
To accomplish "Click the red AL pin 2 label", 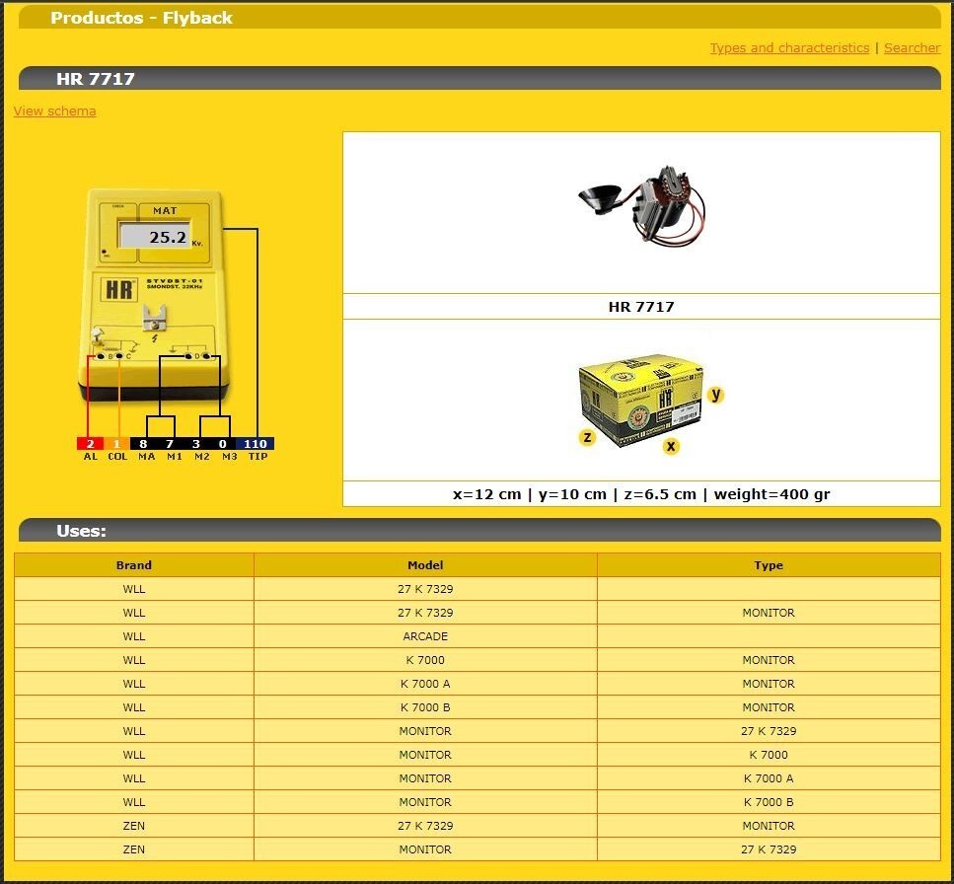I will (x=90, y=445).
